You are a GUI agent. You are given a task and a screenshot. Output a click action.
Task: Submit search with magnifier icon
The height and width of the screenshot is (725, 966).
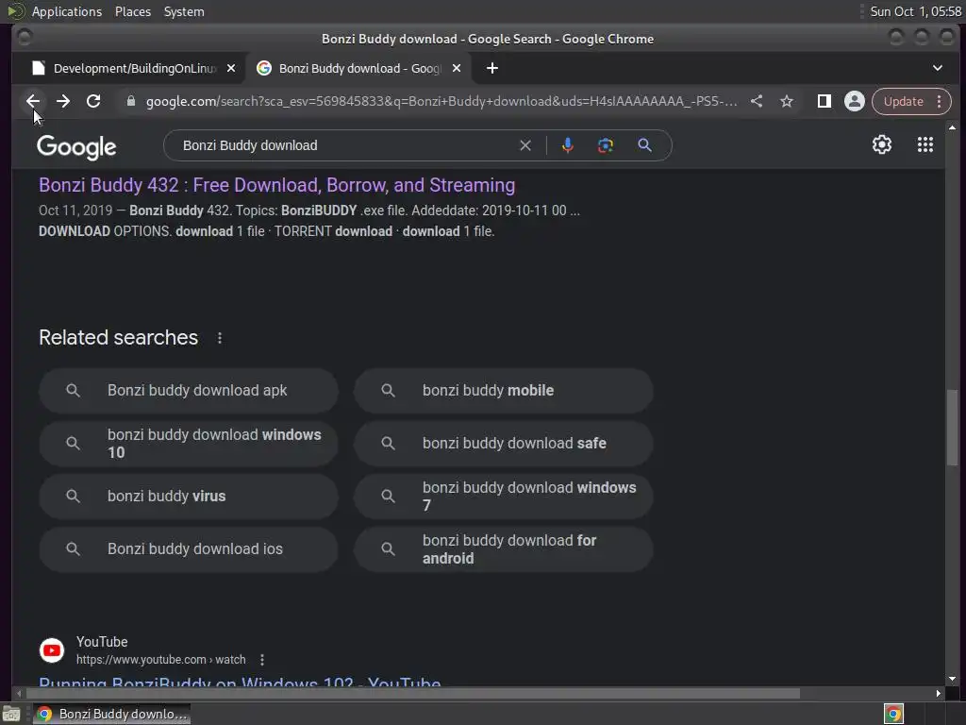[644, 145]
